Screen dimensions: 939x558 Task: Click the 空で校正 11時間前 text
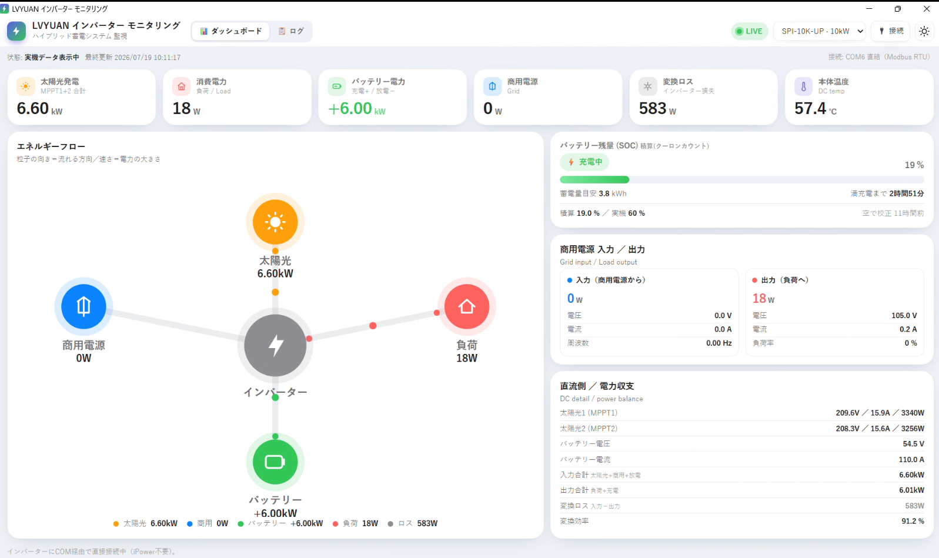pos(893,213)
